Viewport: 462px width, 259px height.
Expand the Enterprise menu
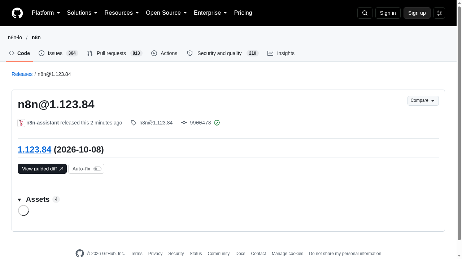point(210,13)
